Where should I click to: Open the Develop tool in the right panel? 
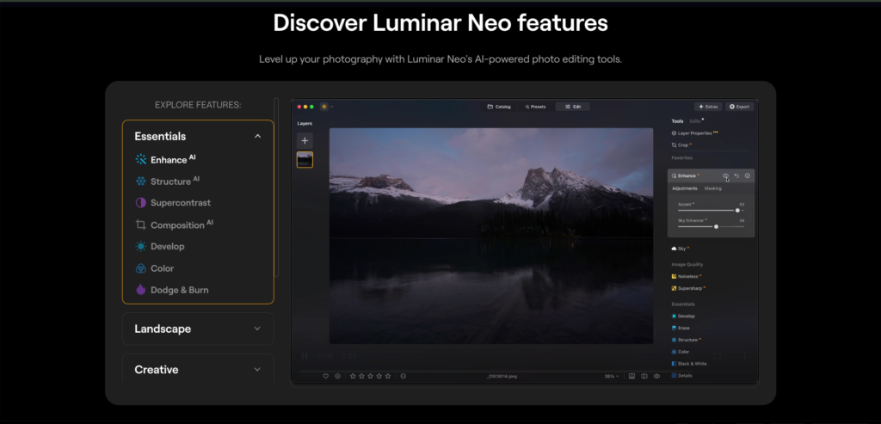(x=683, y=316)
